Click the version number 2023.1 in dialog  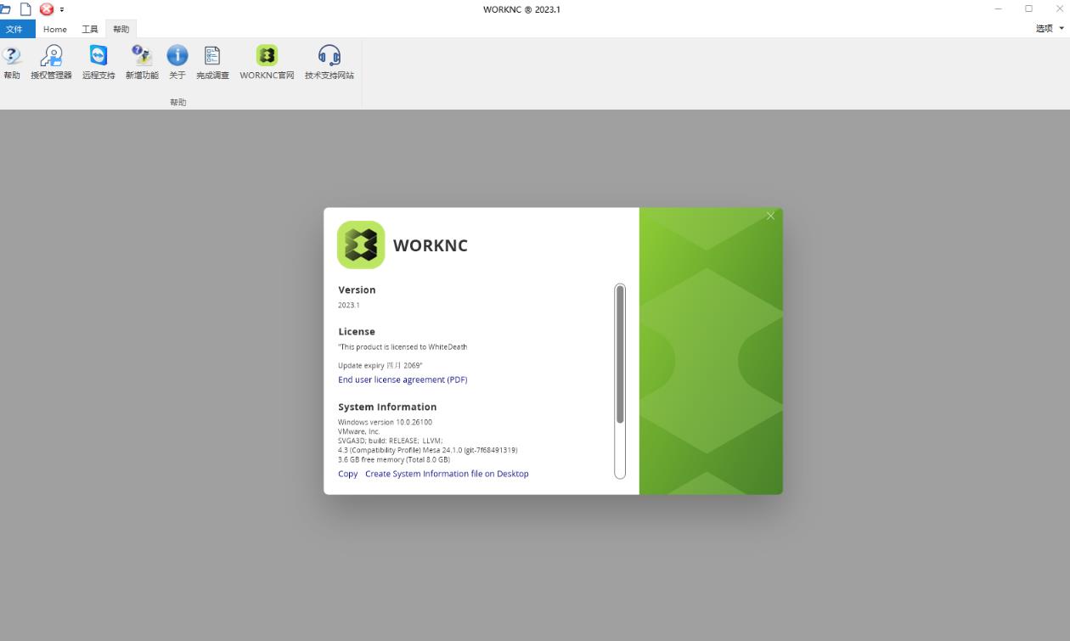tap(349, 305)
